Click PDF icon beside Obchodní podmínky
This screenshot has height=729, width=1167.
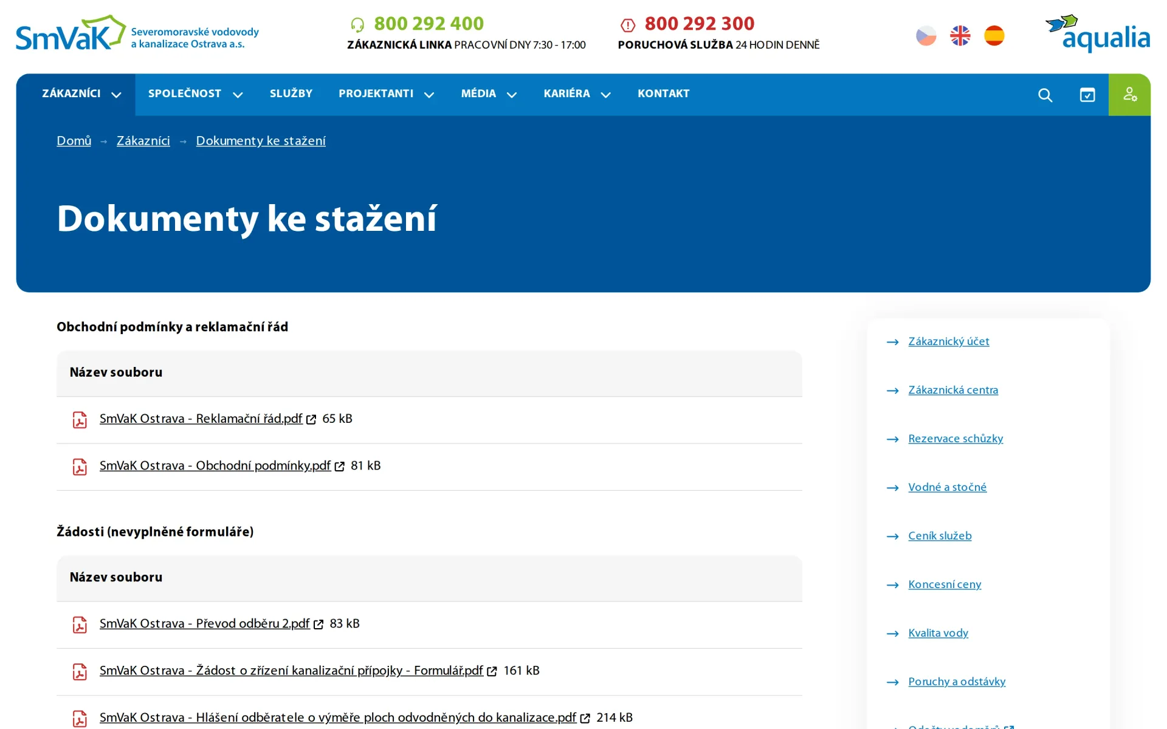(x=80, y=467)
